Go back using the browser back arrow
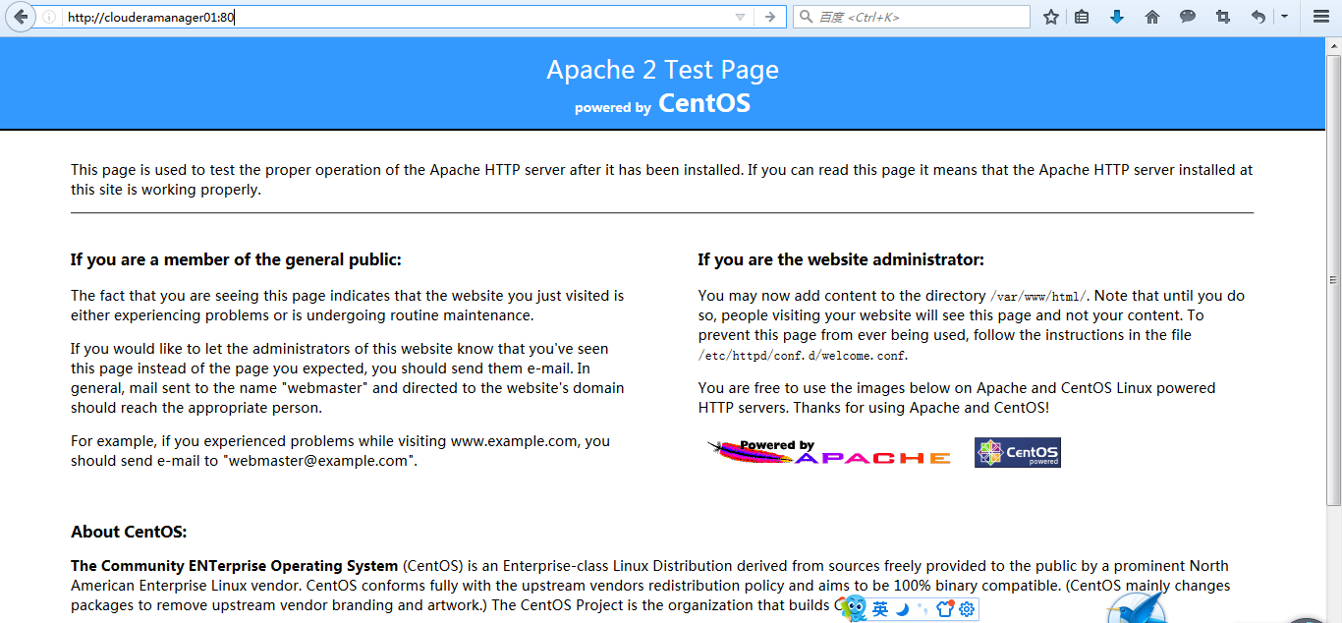Image resolution: width=1342 pixels, height=623 pixels. tap(20, 17)
